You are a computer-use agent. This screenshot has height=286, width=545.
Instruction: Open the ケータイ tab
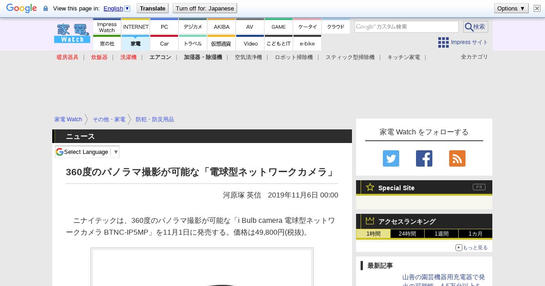[x=307, y=27]
